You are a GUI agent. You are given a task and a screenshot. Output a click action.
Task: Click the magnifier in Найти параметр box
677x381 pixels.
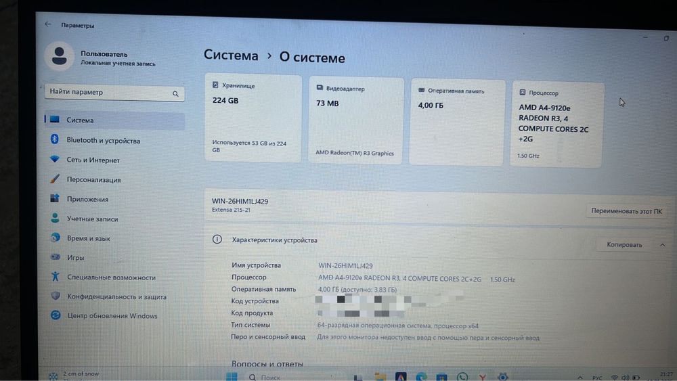point(175,93)
